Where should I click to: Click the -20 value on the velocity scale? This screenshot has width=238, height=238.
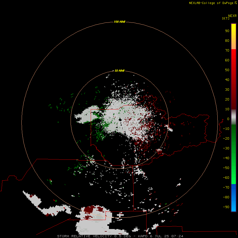coord(226,139)
